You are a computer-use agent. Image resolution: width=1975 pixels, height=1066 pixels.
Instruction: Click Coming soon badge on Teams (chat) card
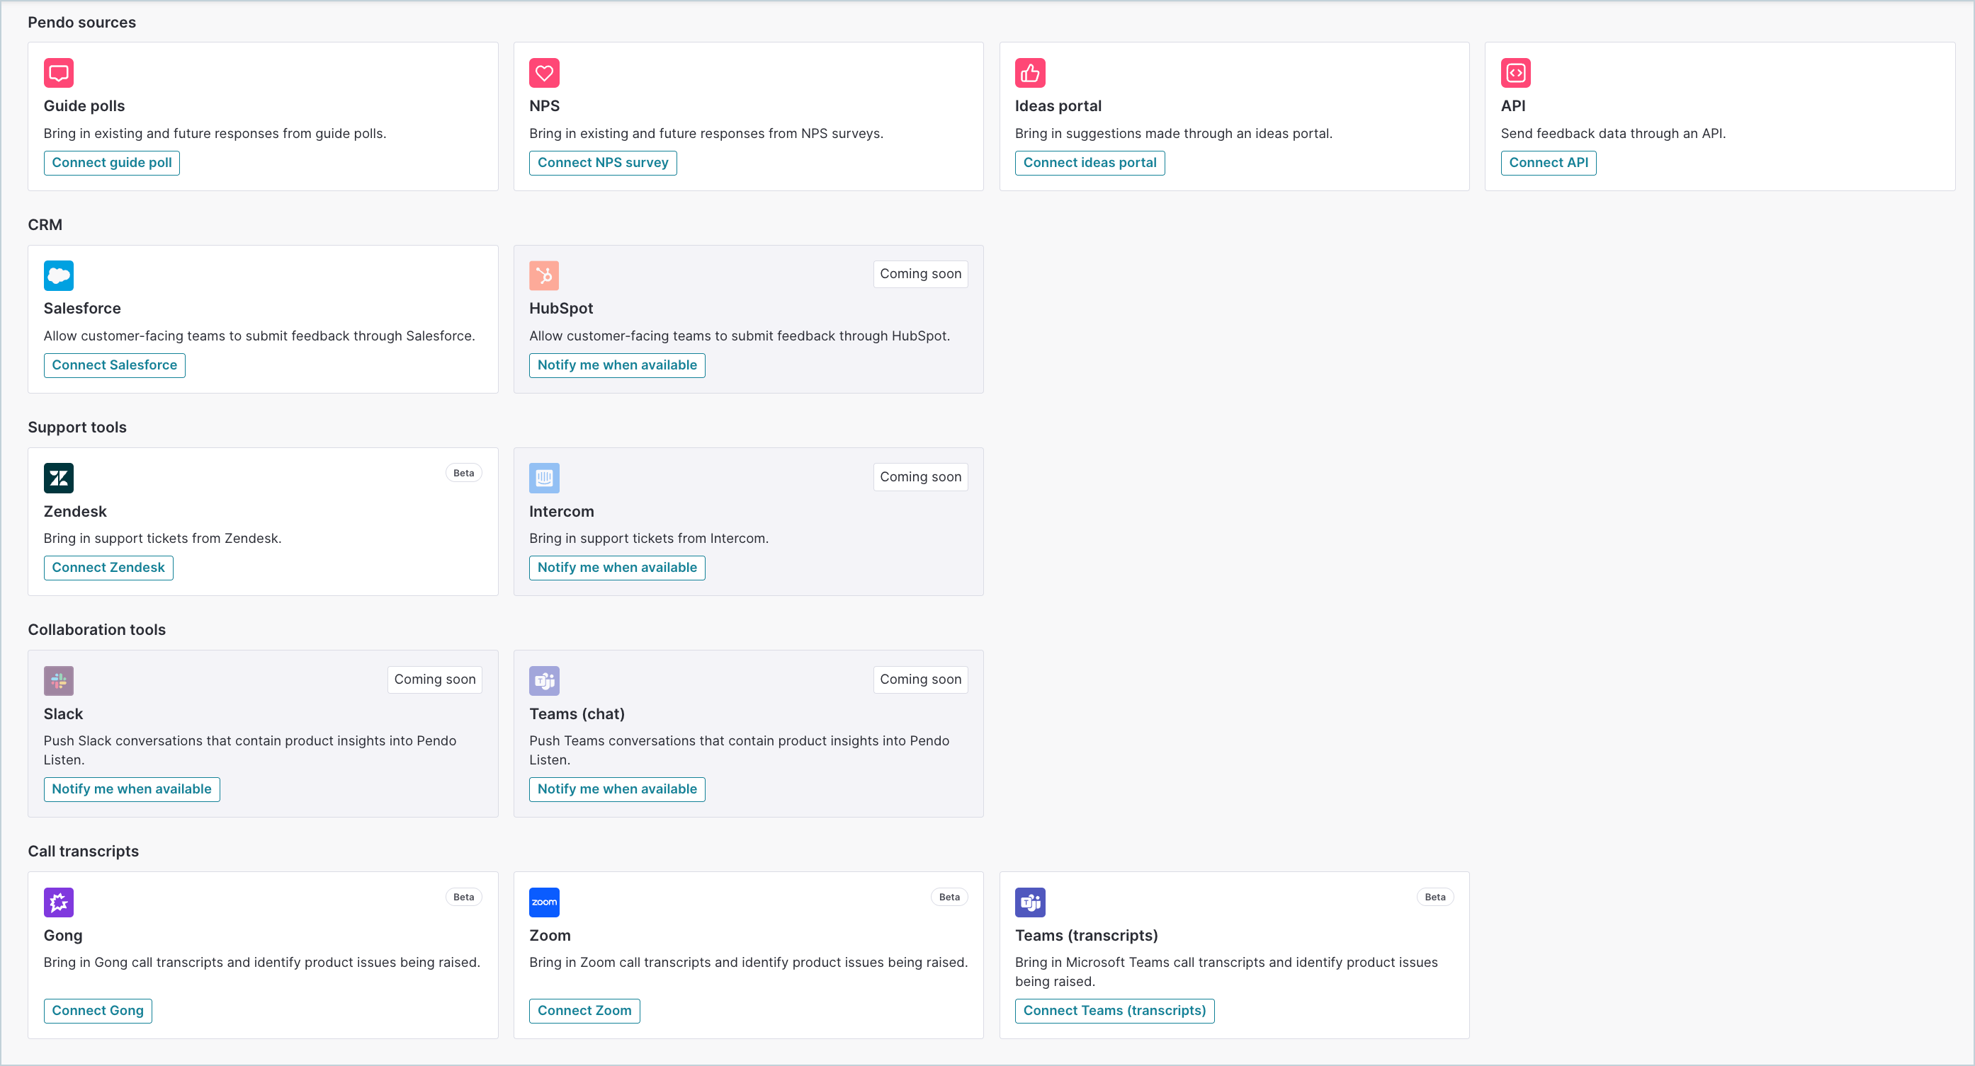click(x=920, y=679)
